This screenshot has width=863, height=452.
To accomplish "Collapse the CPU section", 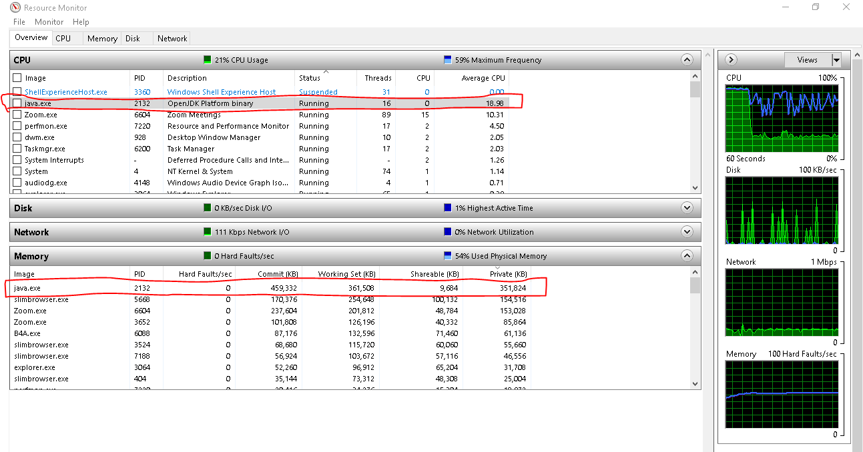I will click(x=687, y=59).
